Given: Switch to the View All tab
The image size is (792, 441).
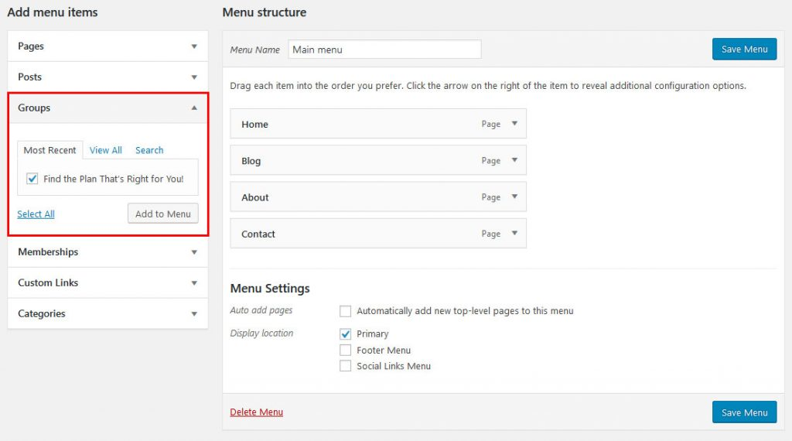Looking at the screenshot, I should tap(106, 150).
